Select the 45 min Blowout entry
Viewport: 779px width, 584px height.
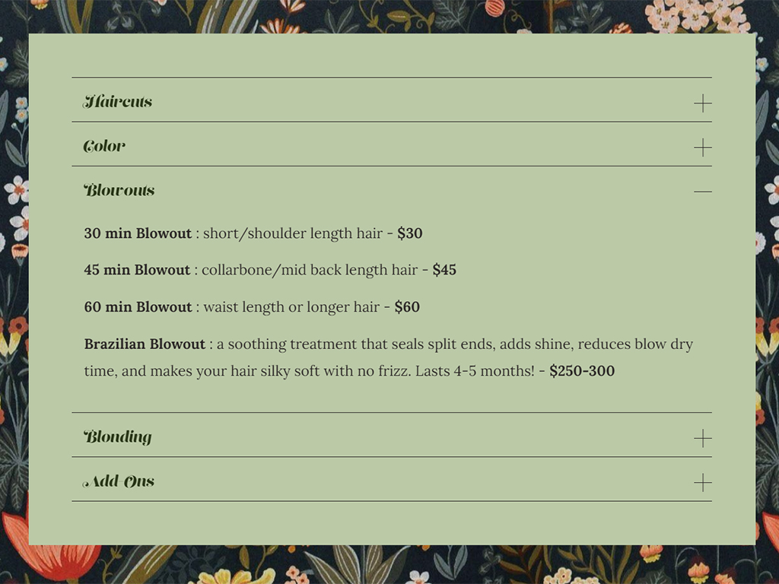click(270, 269)
